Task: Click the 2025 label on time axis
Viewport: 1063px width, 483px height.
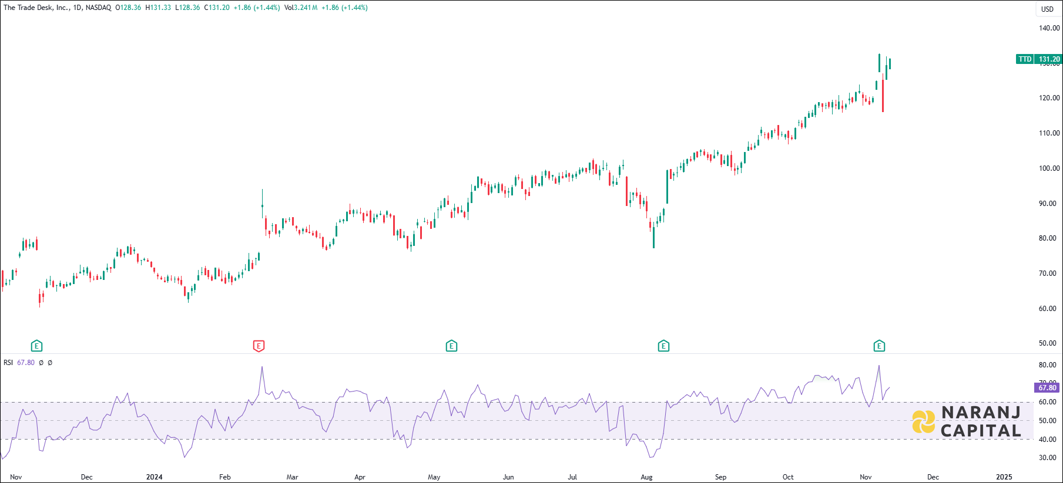Action: 1004,477
